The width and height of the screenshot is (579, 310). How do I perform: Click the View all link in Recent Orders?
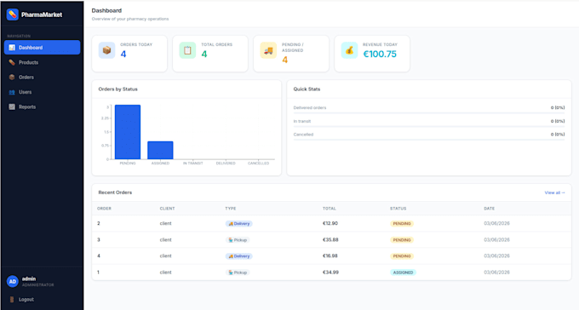click(554, 192)
